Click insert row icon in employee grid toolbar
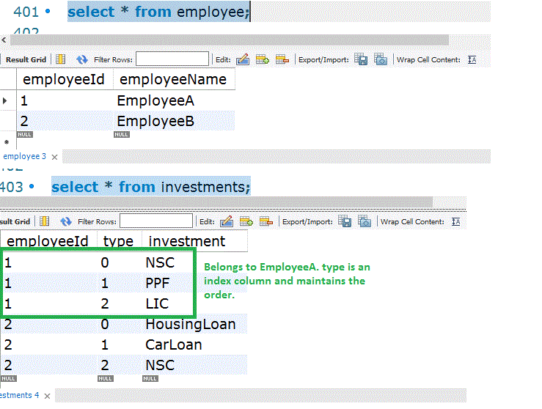This screenshot has width=542, height=409. click(x=263, y=59)
